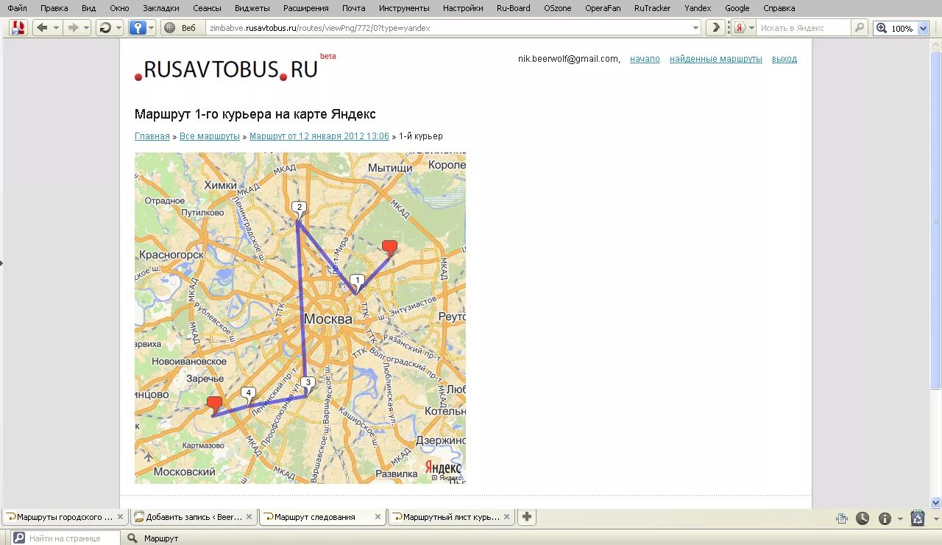
Task: Click the find-in-page magnifier icon
Action: point(19,538)
